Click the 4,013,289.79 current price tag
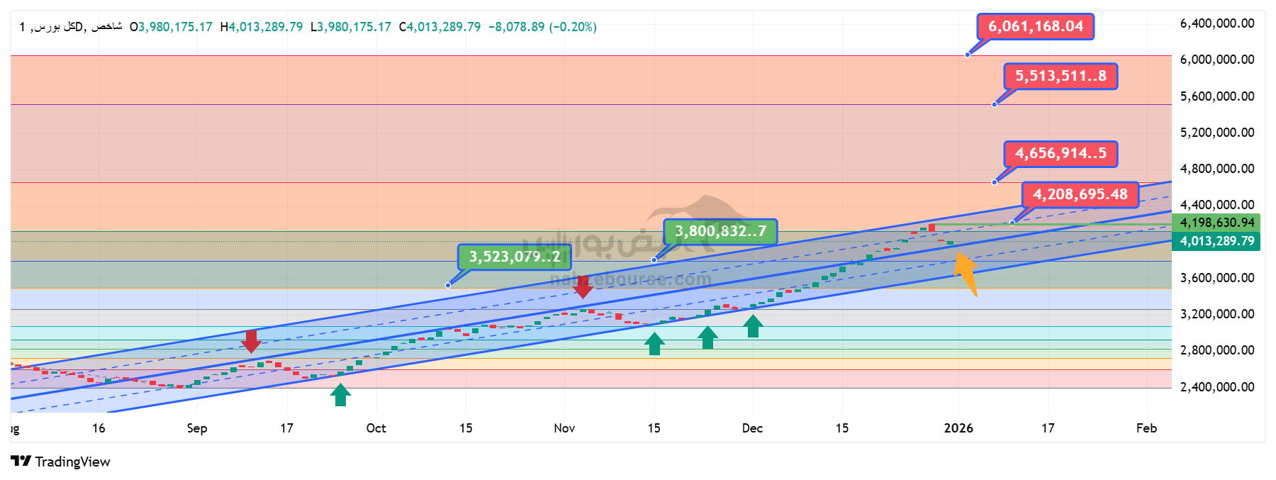 pyautogui.click(x=1216, y=241)
